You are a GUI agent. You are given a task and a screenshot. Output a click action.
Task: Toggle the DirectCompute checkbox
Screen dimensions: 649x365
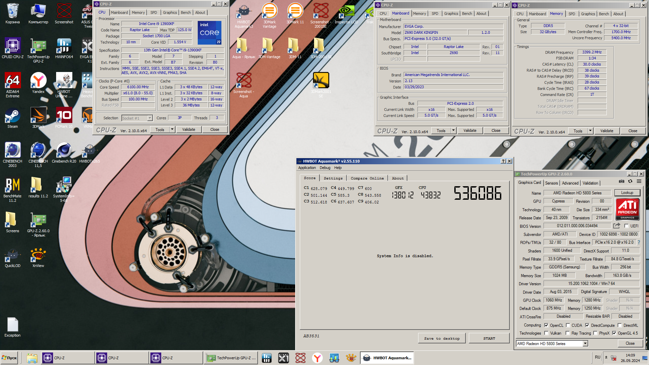point(587,325)
